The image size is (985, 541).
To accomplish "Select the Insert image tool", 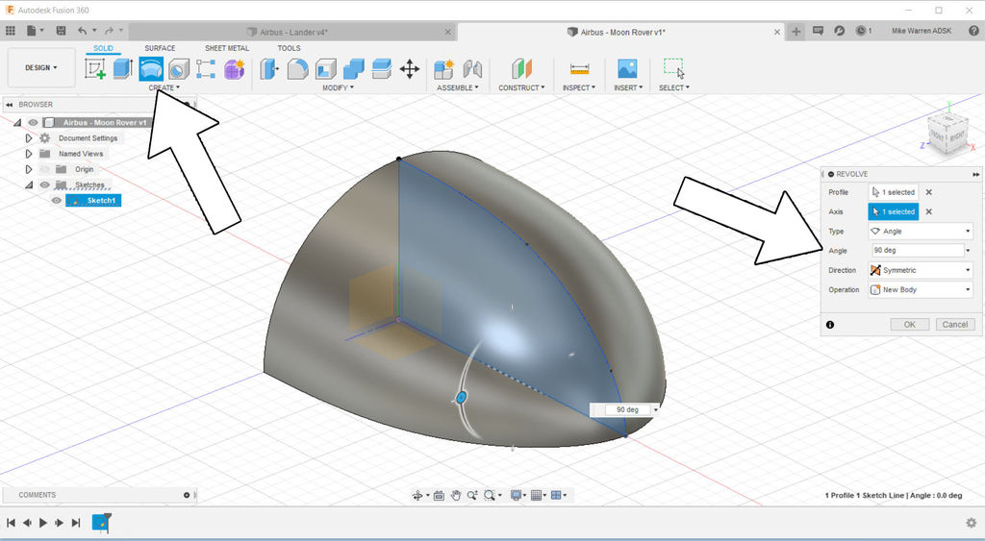I will [x=627, y=68].
